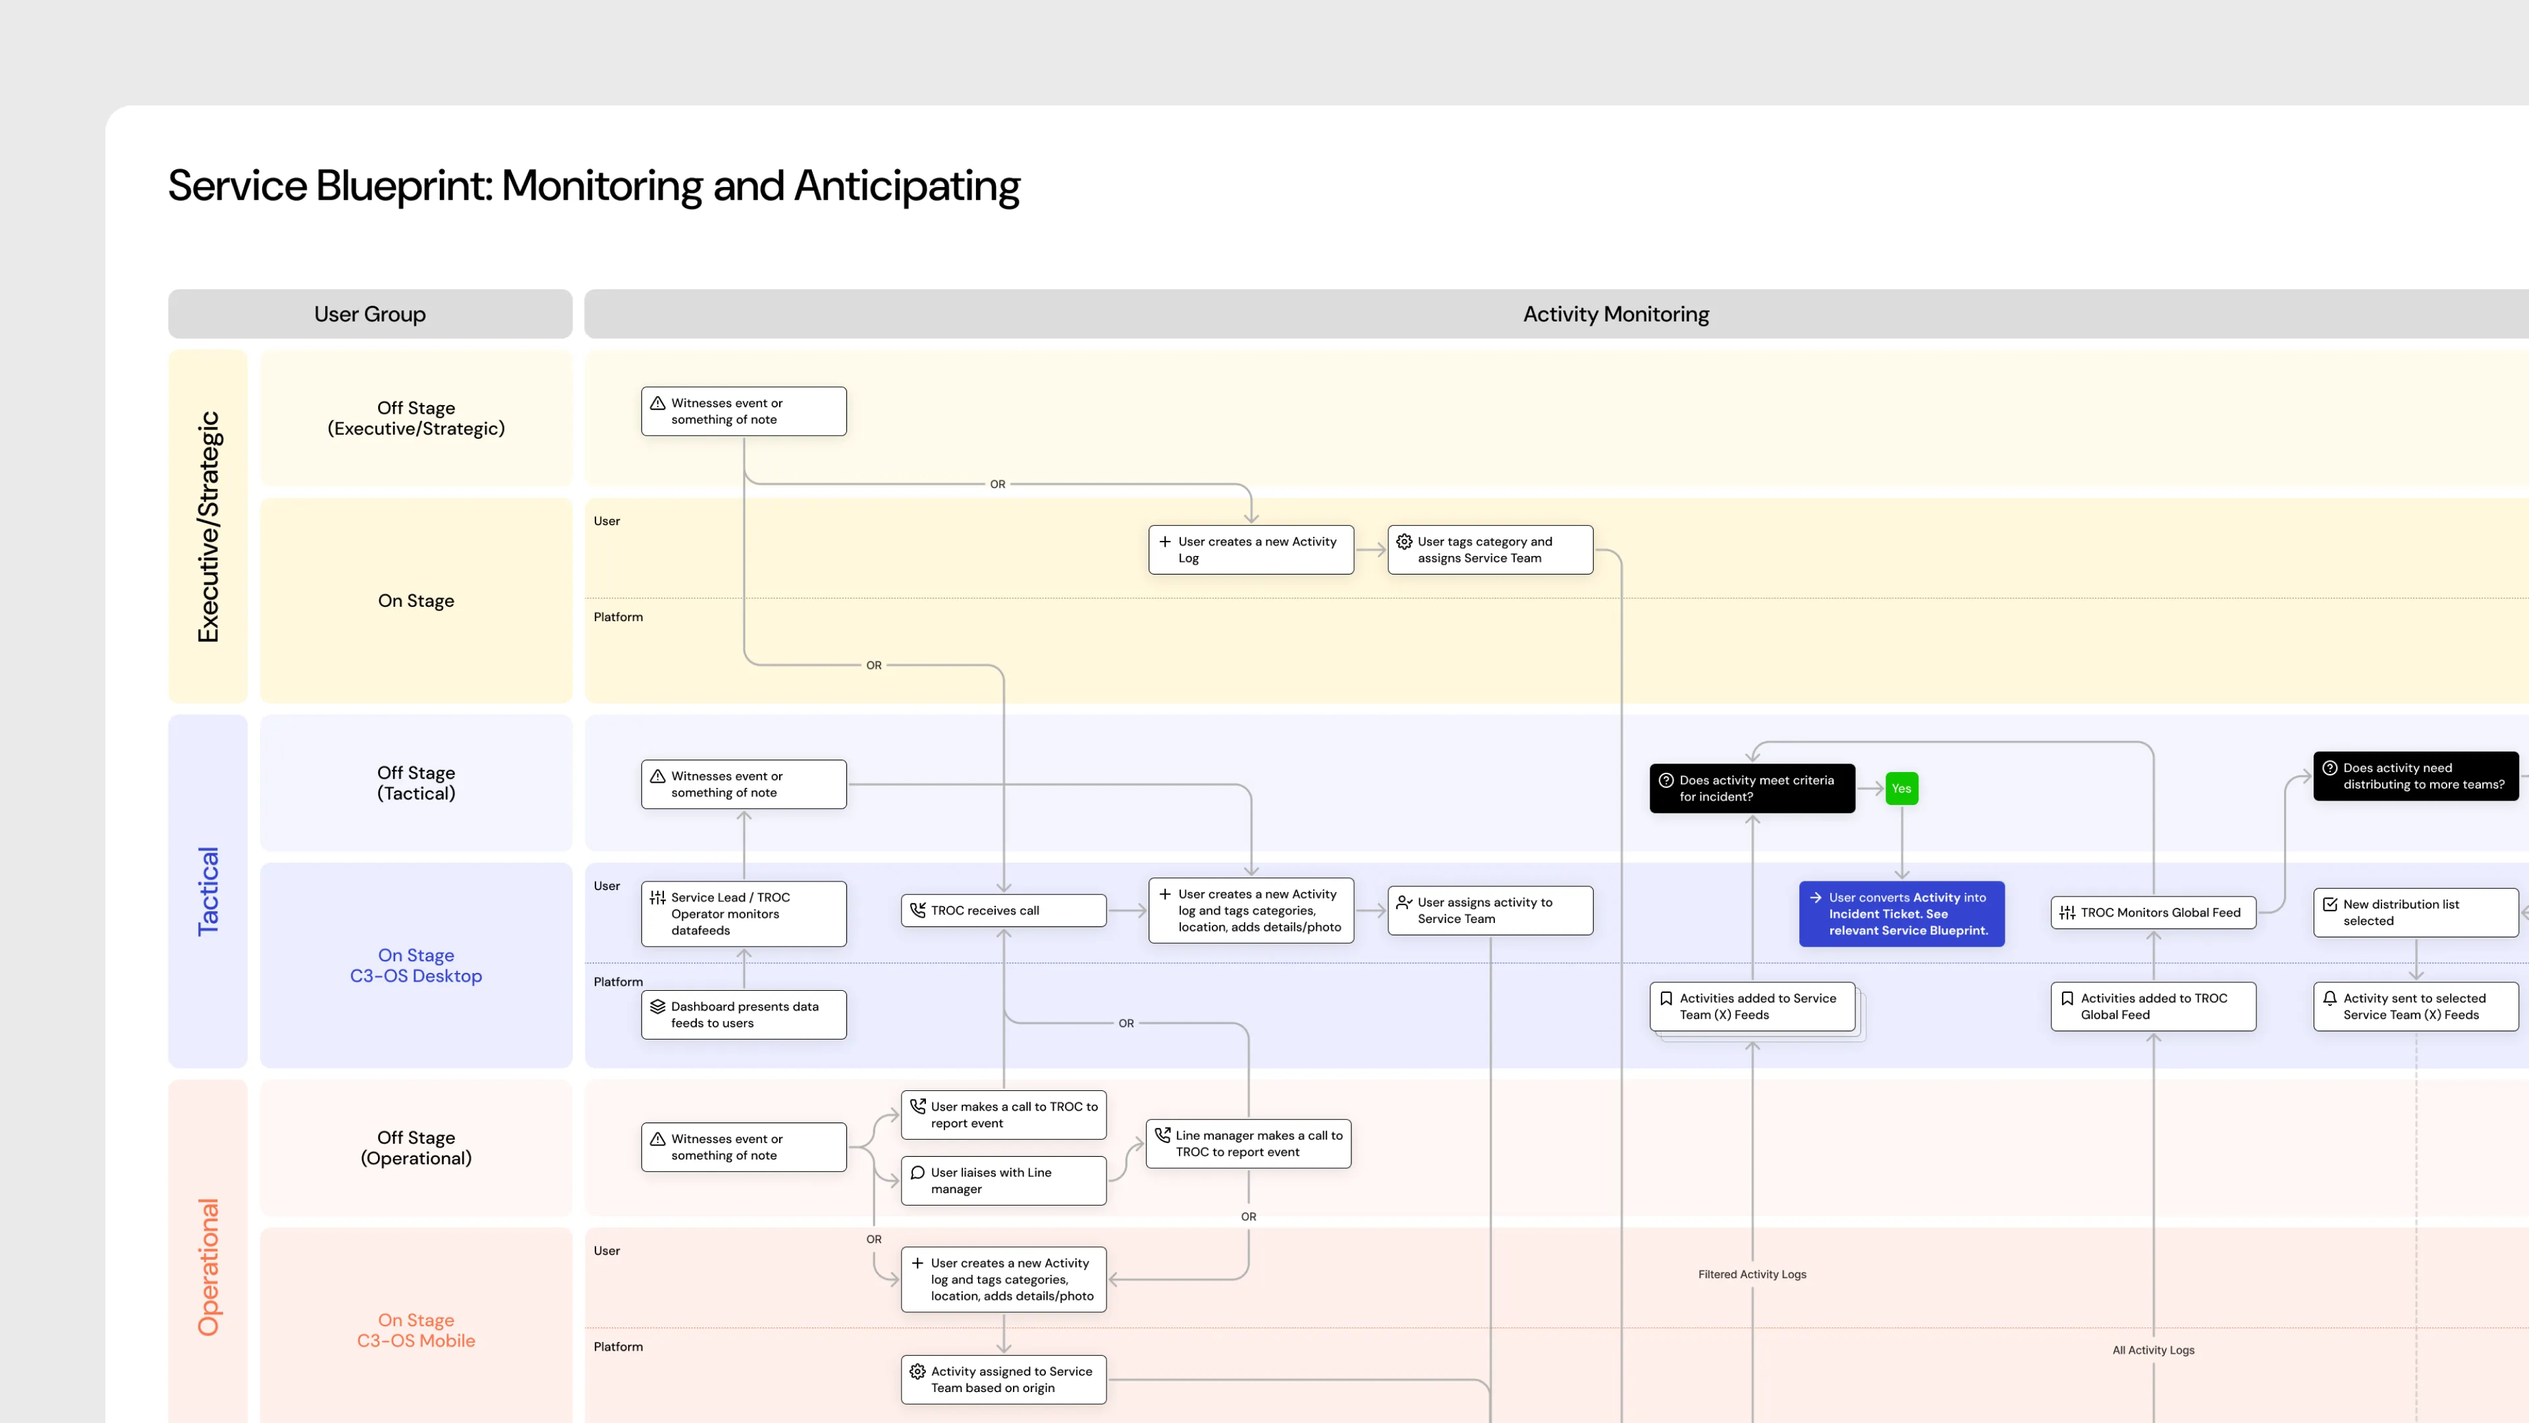2529x1423 pixels.
Task: Click checkbox icon on New distribution list selected
Action: click(x=2329, y=905)
